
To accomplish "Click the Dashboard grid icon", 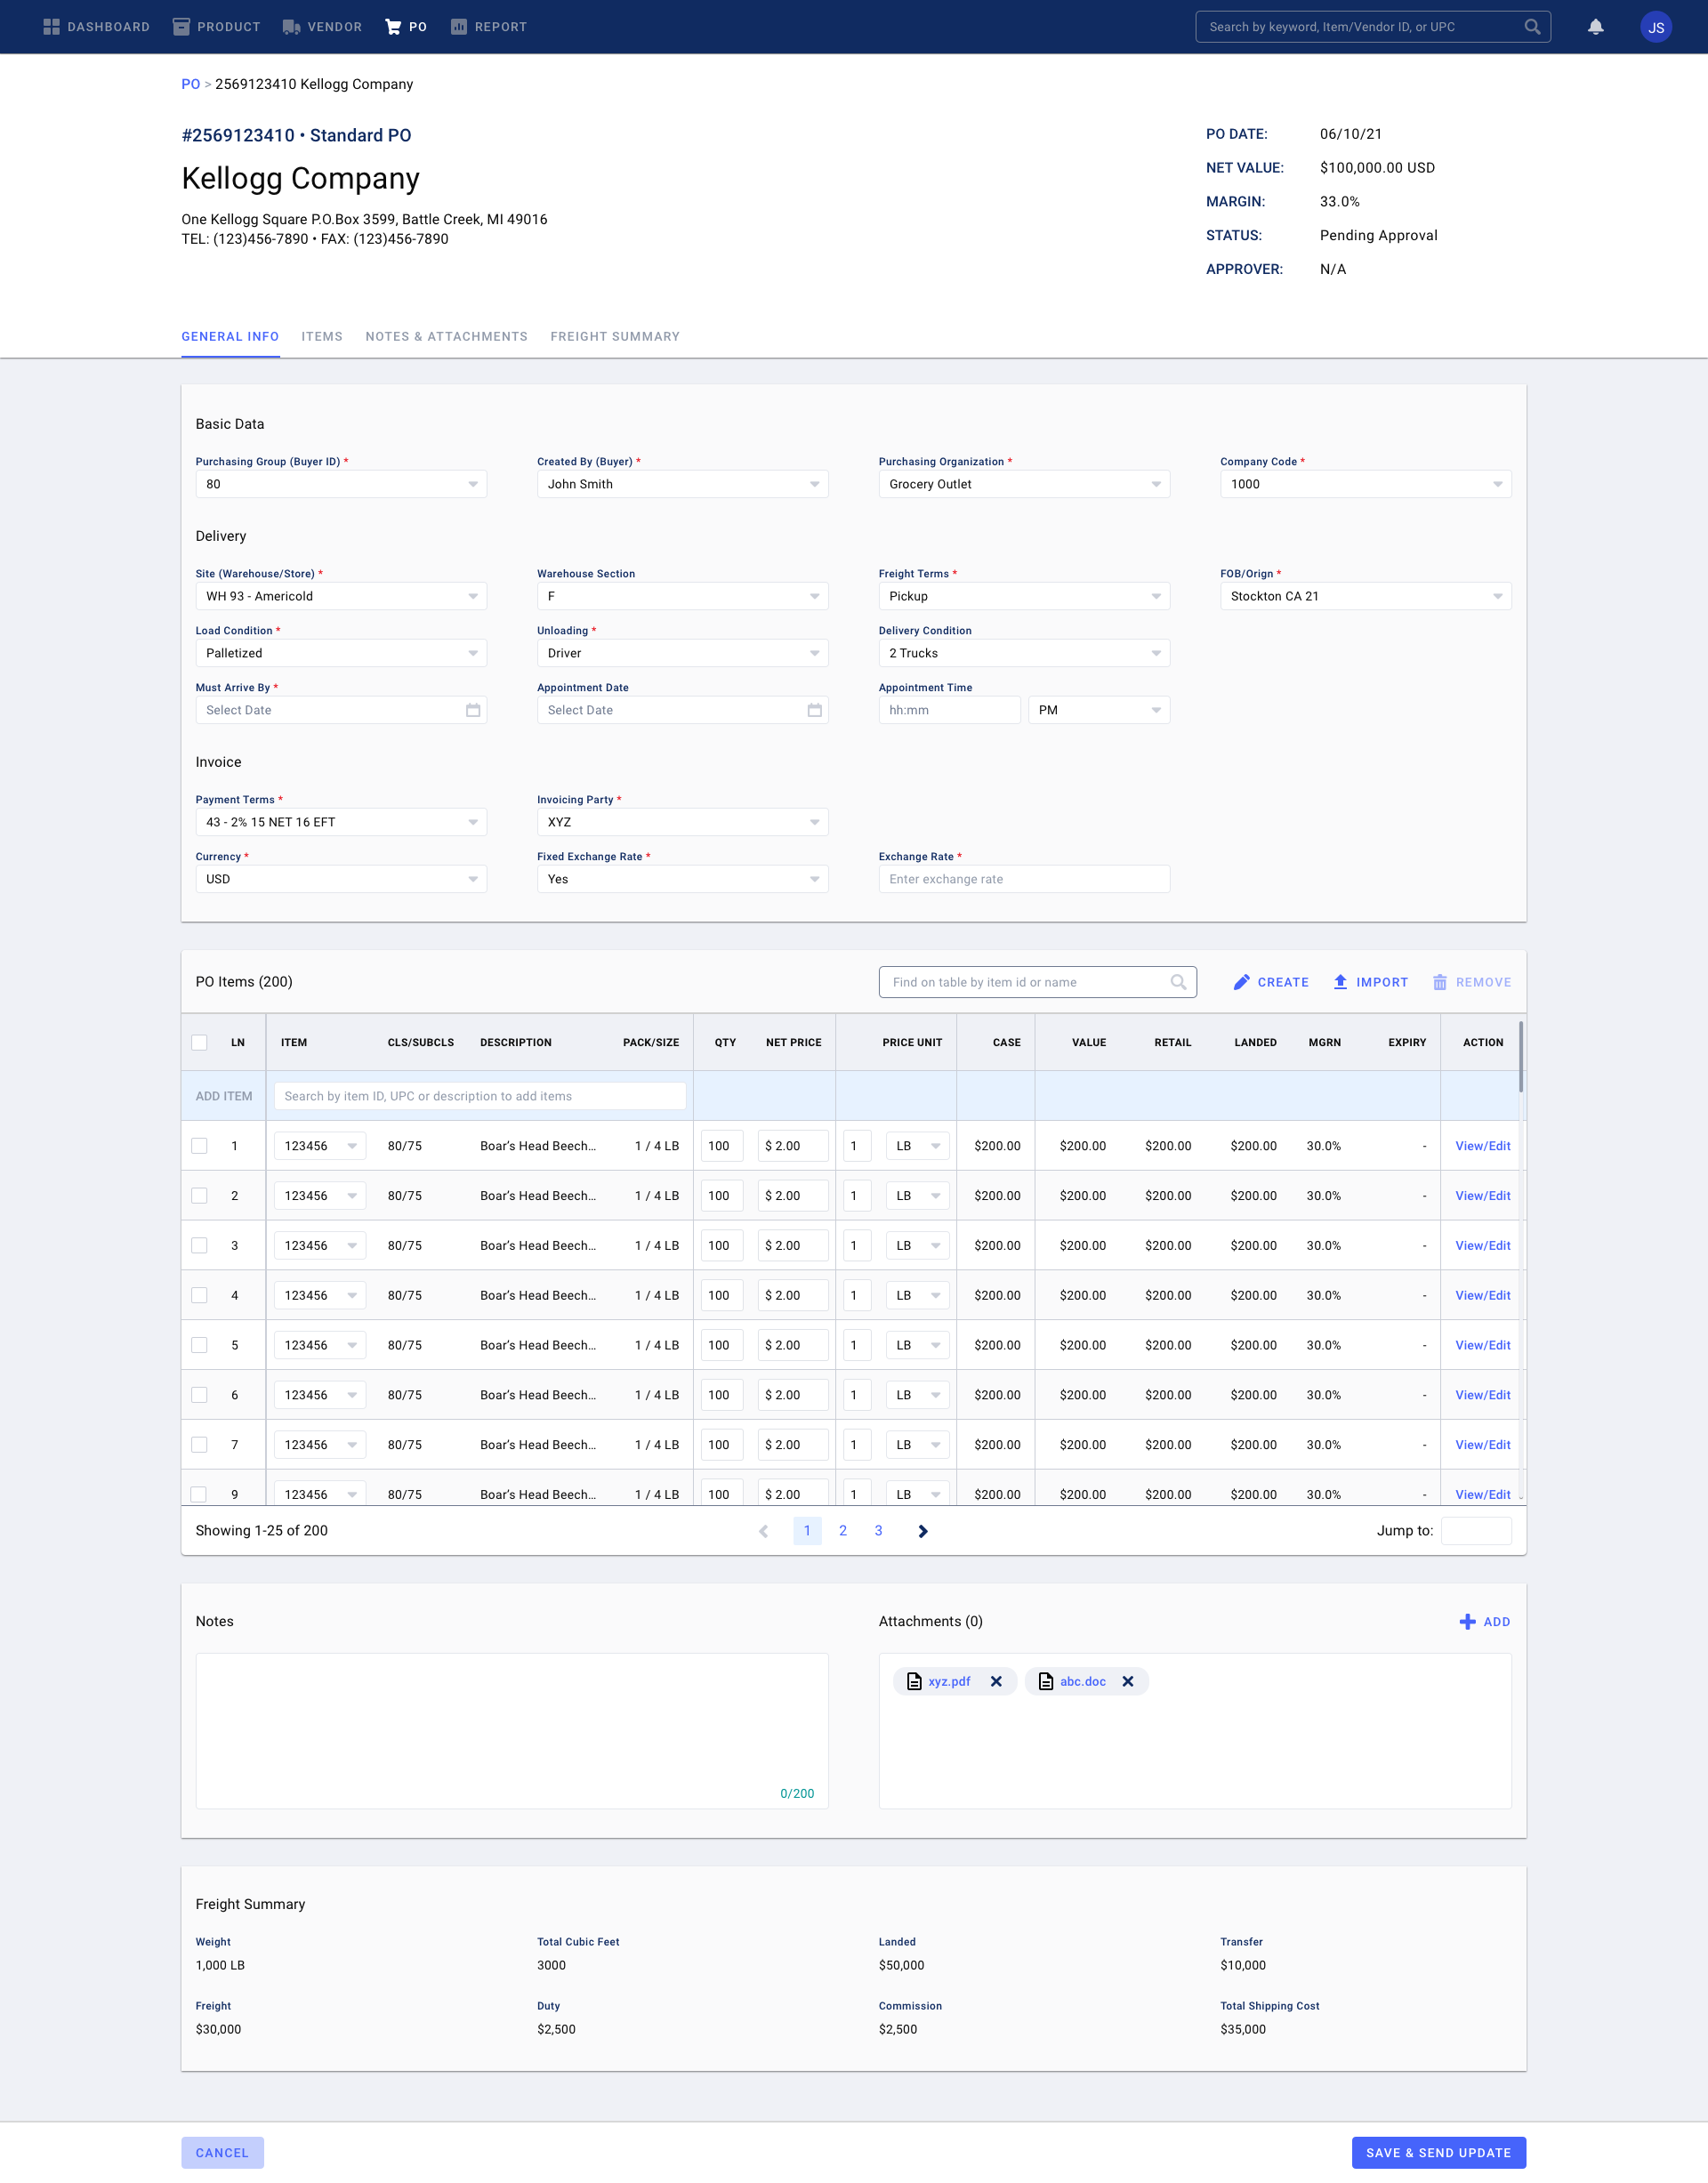I will coord(52,27).
